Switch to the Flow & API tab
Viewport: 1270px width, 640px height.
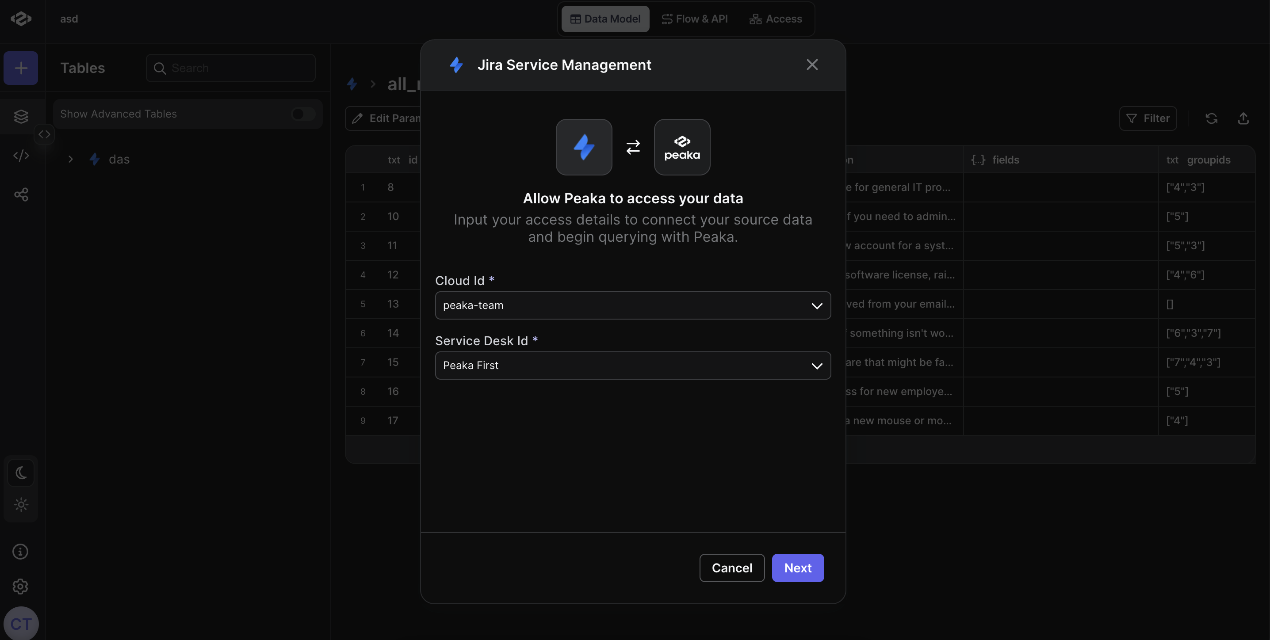click(x=695, y=19)
